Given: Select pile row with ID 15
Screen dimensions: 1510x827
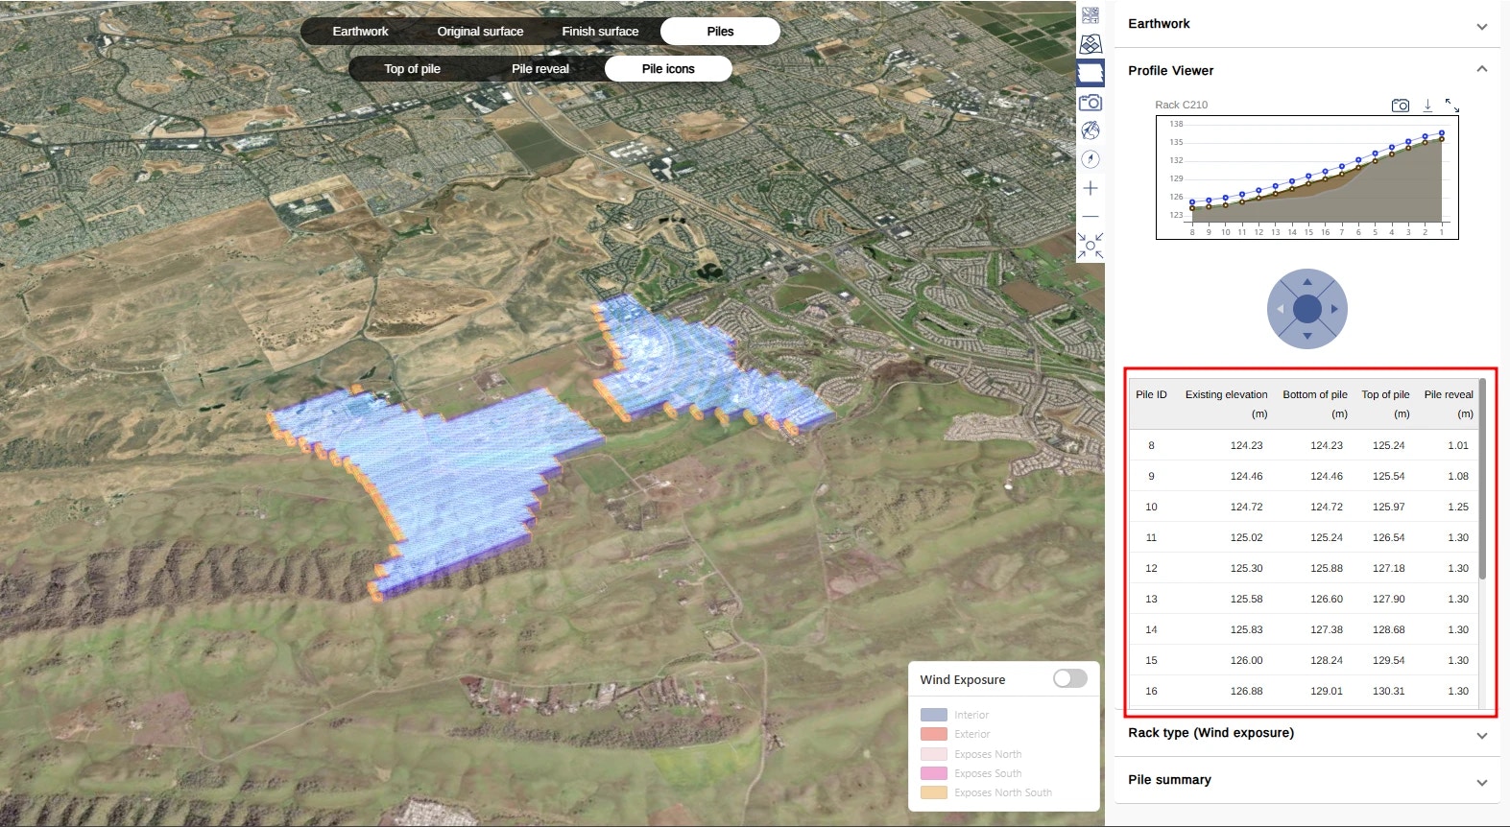Looking at the screenshot, I should coord(1304,660).
